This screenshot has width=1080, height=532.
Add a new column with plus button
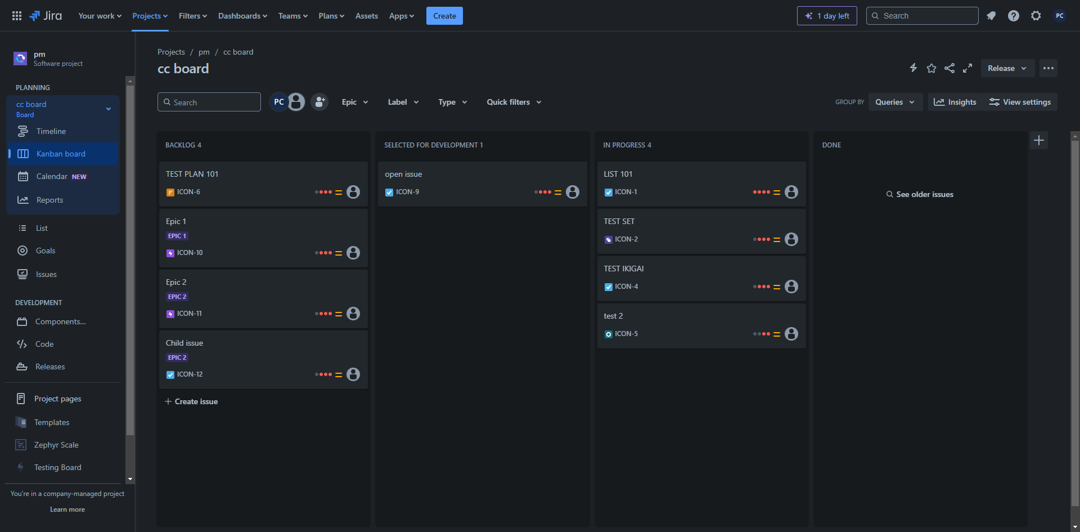pyautogui.click(x=1039, y=140)
